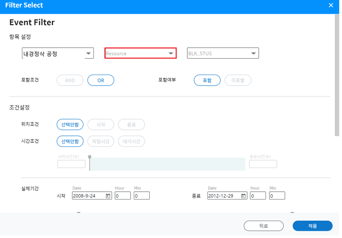Viewport: 342px width, 238px height.
Task: Select 작업시간 time condition
Action: (101, 141)
